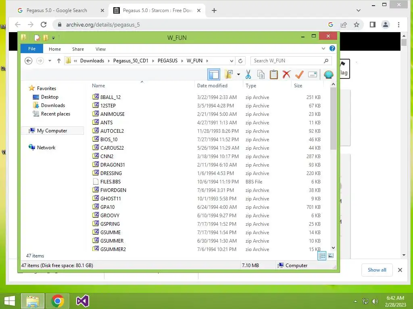Click the Paste clipboard icon
This screenshot has height=309, width=413.
pos(274,74)
